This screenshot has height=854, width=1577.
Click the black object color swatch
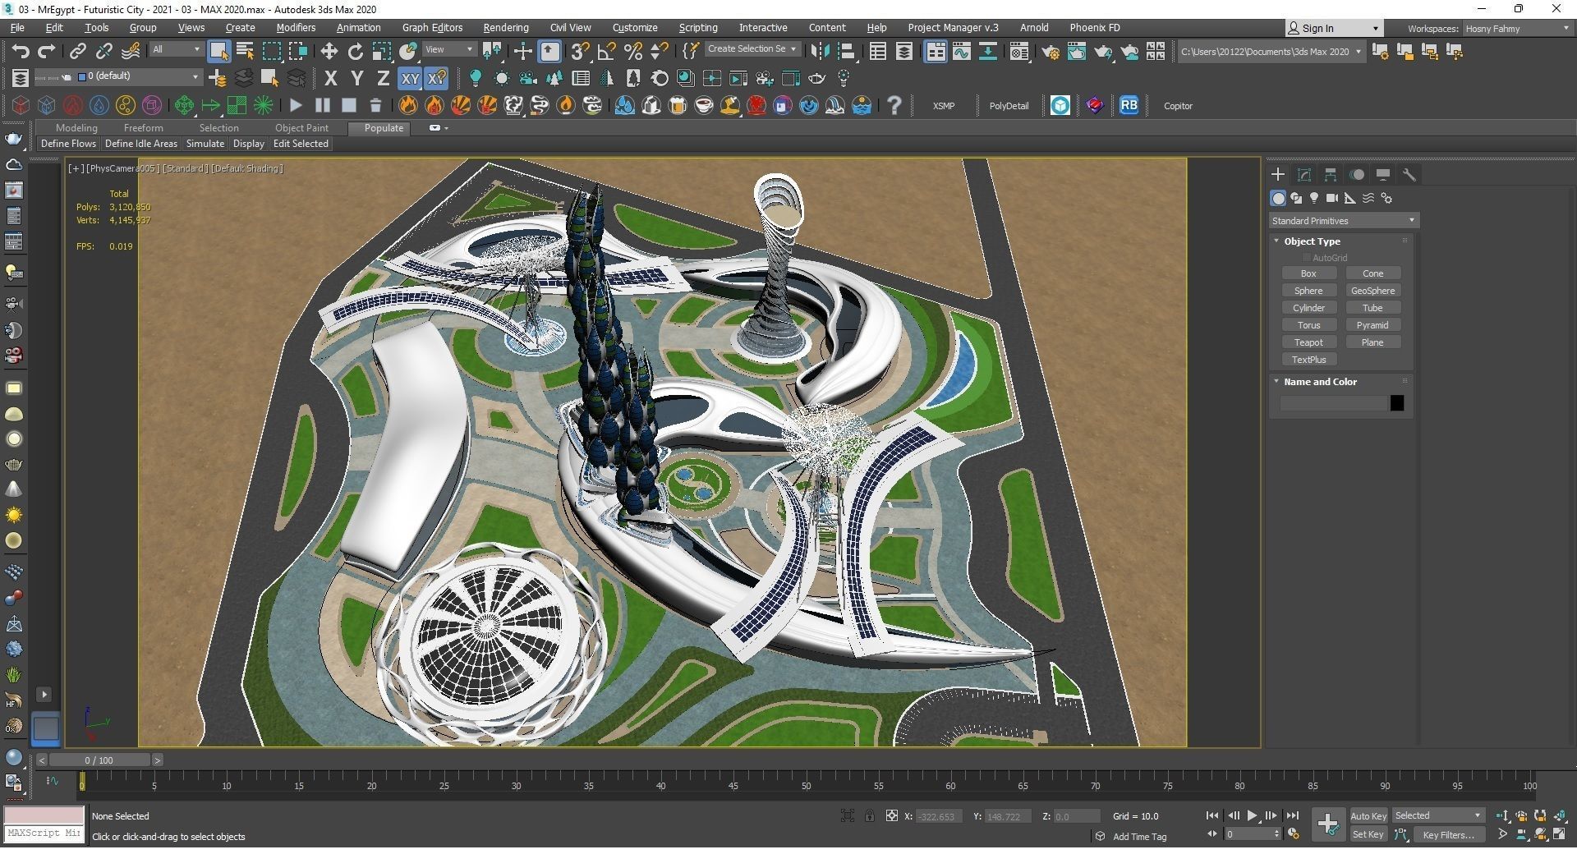1396,403
